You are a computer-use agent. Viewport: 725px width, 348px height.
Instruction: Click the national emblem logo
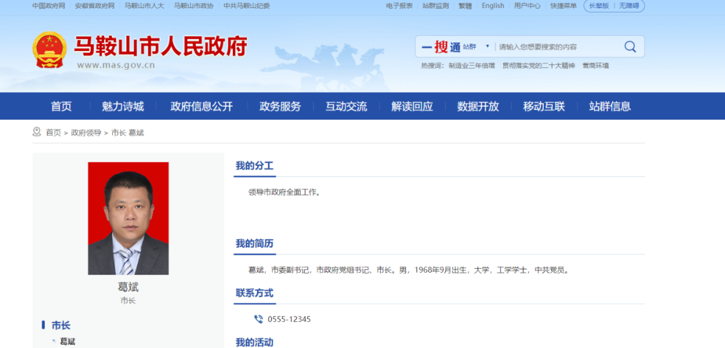(x=50, y=50)
